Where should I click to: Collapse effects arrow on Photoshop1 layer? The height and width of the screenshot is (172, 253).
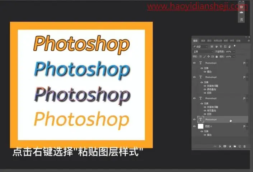[x=247, y=63]
